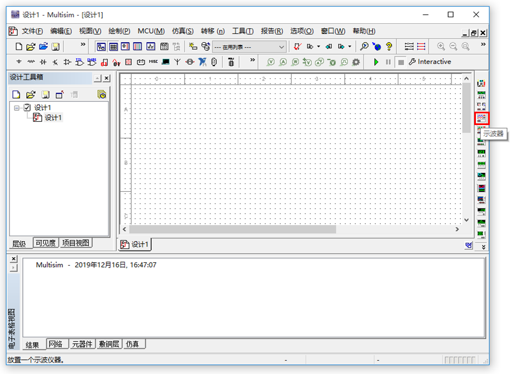Click the horizontal scrollbar thumb
Screen dimensions: 517x374
tap(233, 229)
